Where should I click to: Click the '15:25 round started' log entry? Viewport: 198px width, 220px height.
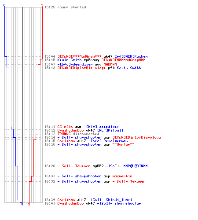coord(65,7)
